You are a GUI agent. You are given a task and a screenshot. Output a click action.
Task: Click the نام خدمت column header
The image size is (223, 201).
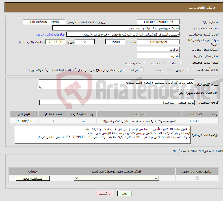[139, 114]
